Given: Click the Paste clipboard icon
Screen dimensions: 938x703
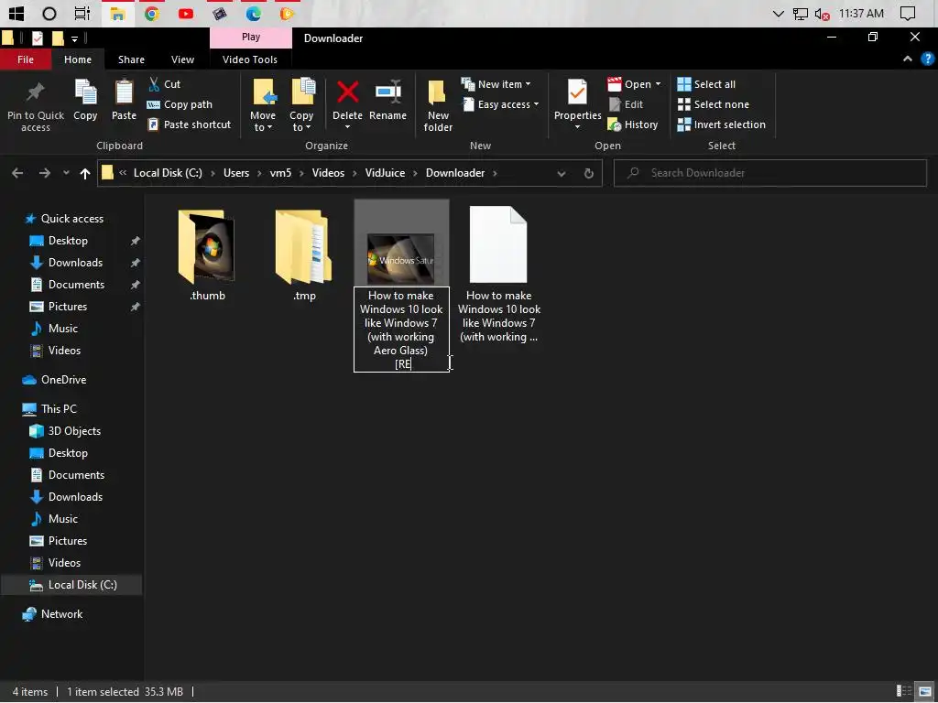Looking at the screenshot, I should point(124,100).
